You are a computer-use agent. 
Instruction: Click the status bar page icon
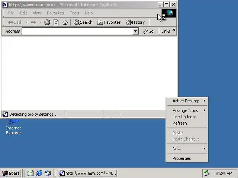5,114
